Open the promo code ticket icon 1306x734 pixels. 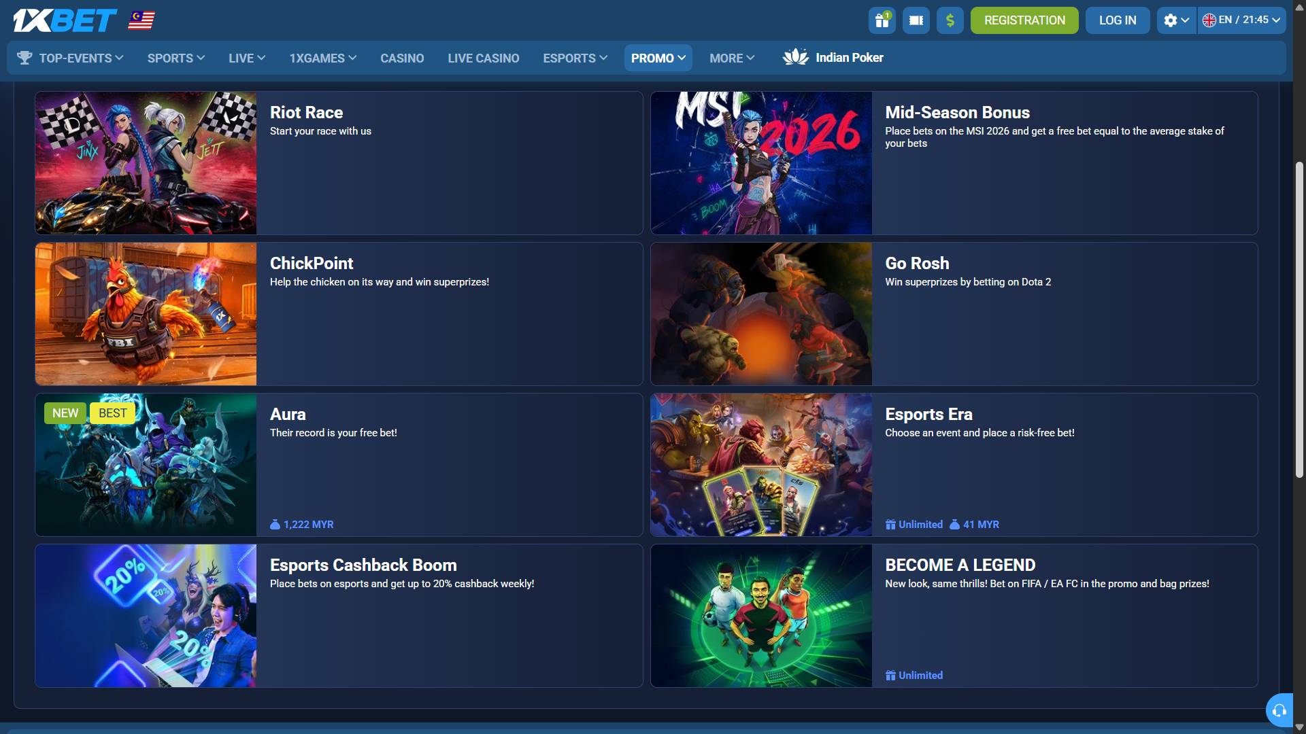916,20
